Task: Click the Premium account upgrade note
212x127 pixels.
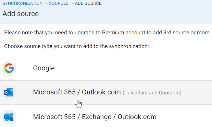Action: 107,33
